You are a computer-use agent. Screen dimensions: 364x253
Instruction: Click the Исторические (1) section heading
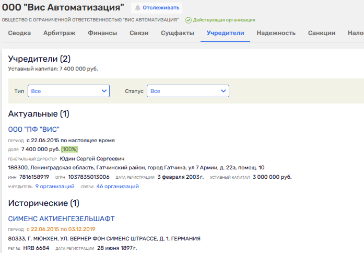43,203
